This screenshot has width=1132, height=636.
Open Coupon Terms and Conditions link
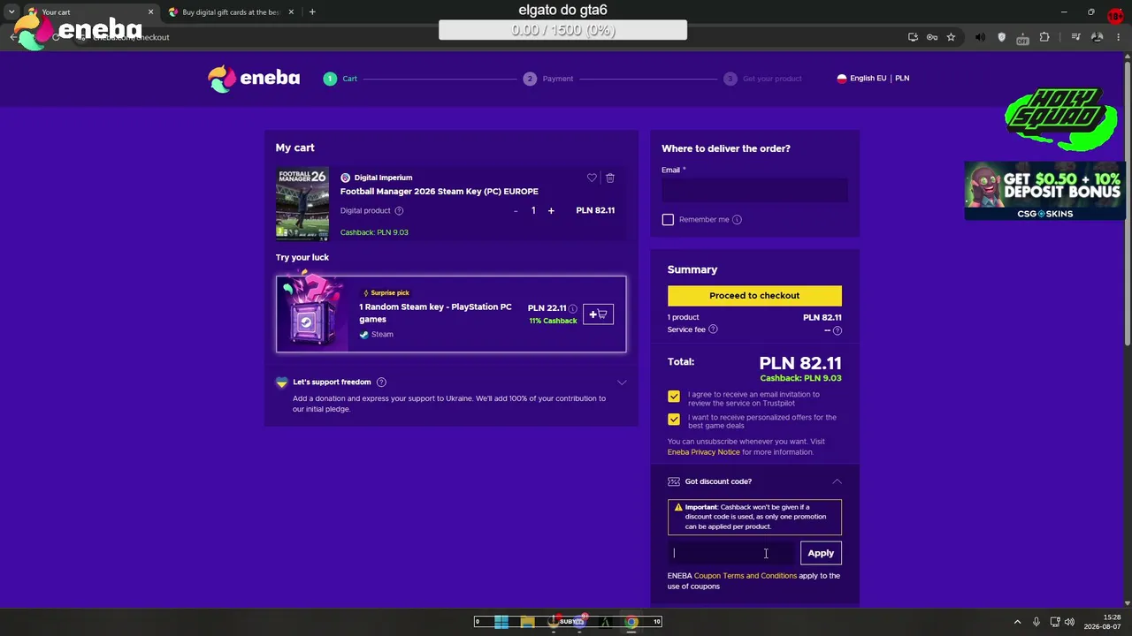[746, 576]
